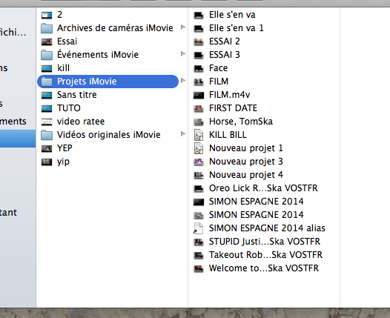This screenshot has width=390, height=318.
Task: Click the ESSAI 2 project icon
Action: pyautogui.click(x=199, y=42)
